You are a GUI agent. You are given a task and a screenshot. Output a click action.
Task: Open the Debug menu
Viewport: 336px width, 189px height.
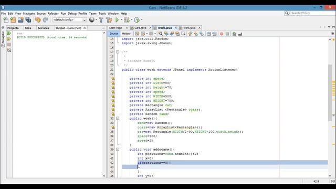click(x=72, y=14)
